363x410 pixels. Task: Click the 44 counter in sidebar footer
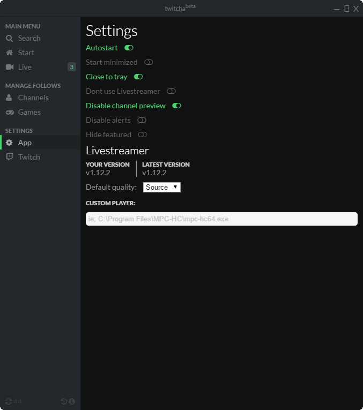pyautogui.click(x=18, y=401)
